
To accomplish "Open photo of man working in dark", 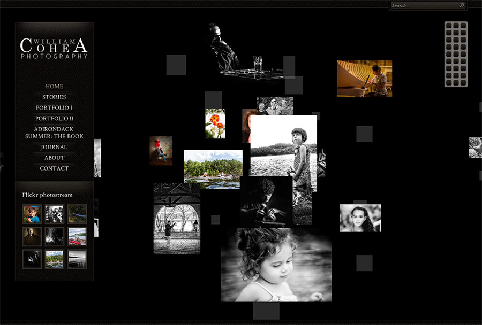I will pos(266,202).
